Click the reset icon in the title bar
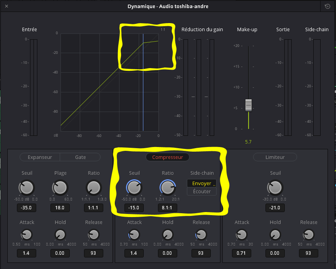 328,6
